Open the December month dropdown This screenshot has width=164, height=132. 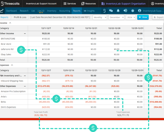tap(116, 17)
